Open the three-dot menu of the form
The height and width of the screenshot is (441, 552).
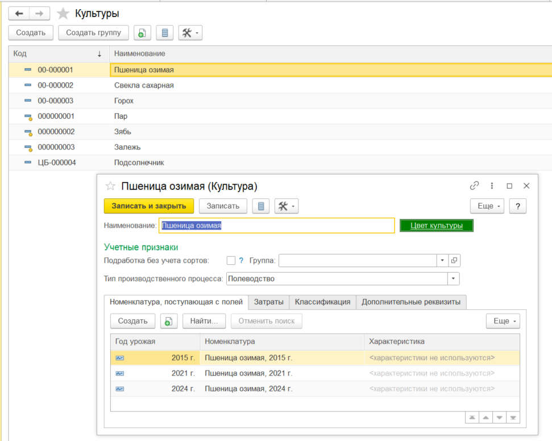tap(492, 185)
